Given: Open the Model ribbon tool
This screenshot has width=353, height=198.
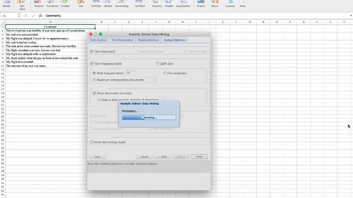Looking at the screenshot, I should (7, 4).
